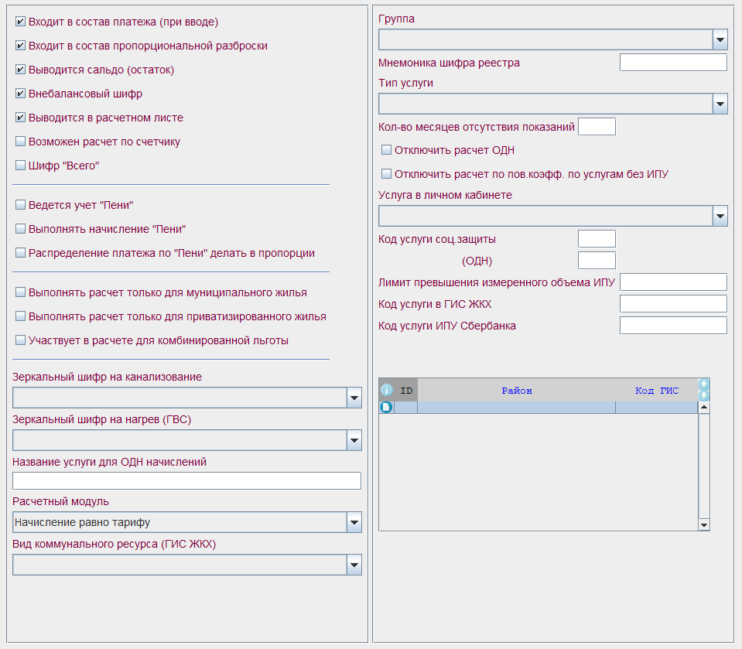The image size is (742, 649).
Task: Sort table by 'Район' column header
Action: [516, 391]
